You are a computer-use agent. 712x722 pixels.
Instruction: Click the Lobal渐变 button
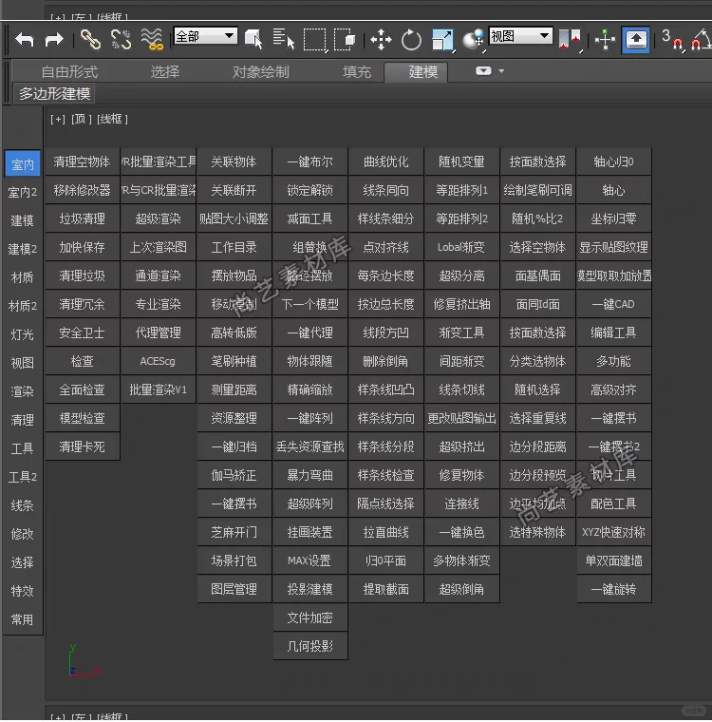click(461, 247)
